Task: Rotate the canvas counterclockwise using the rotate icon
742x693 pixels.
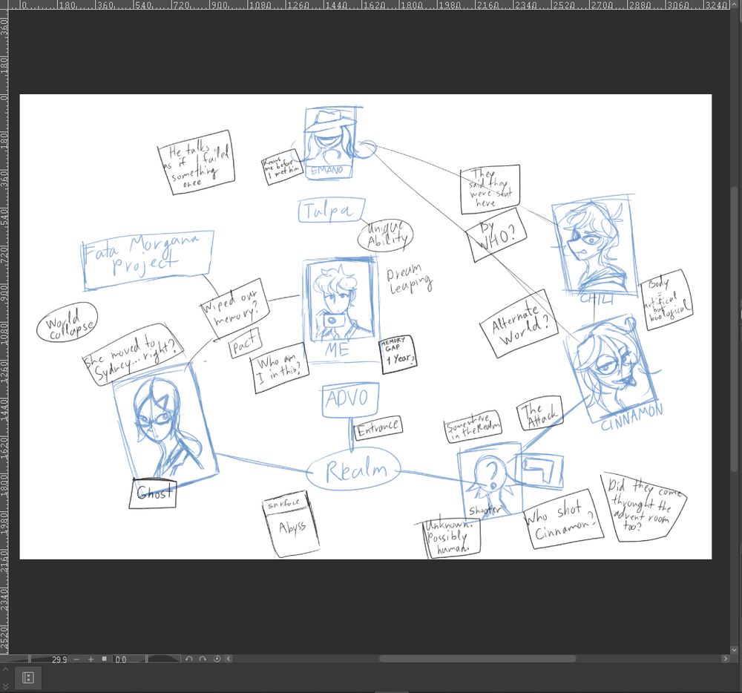Action: tap(189, 659)
